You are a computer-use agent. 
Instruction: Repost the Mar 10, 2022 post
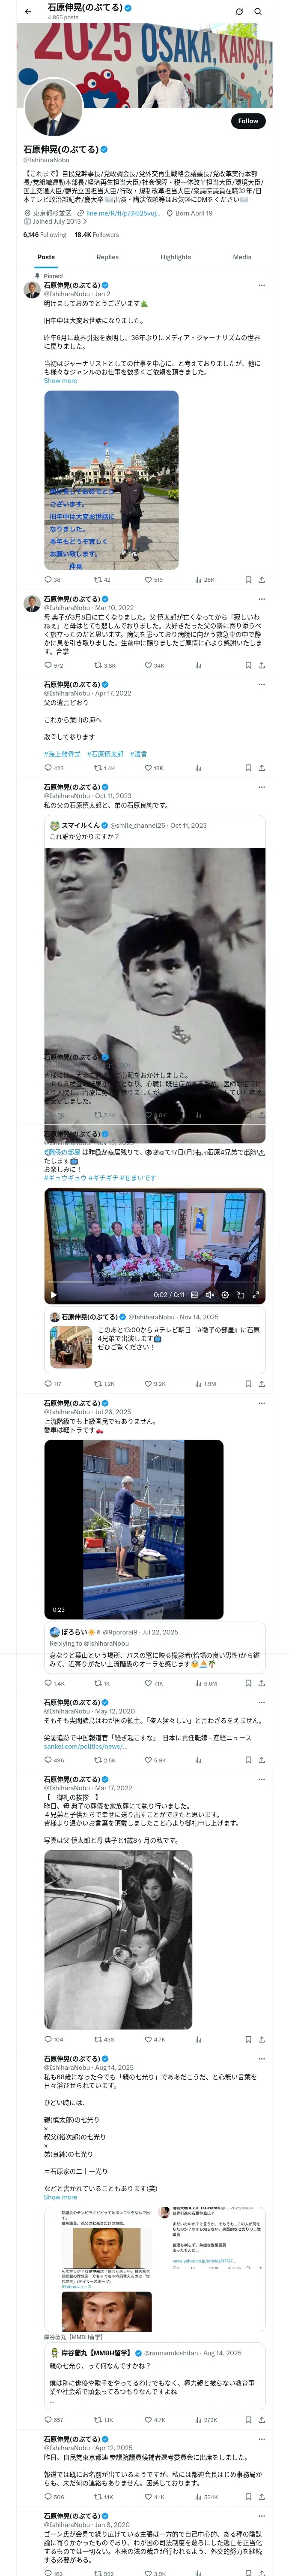click(x=104, y=665)
